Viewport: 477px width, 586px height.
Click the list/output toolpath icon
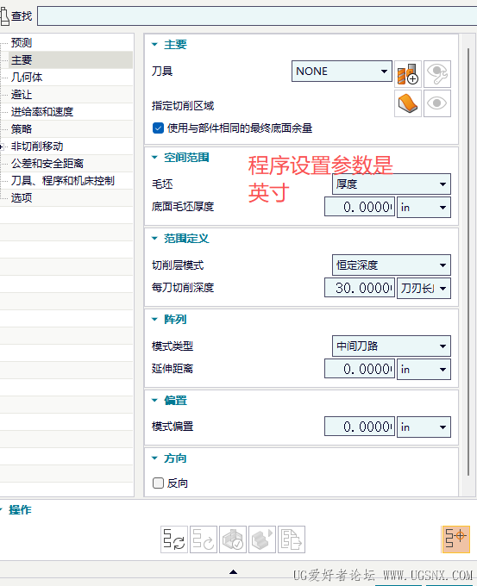click(292, 539)
